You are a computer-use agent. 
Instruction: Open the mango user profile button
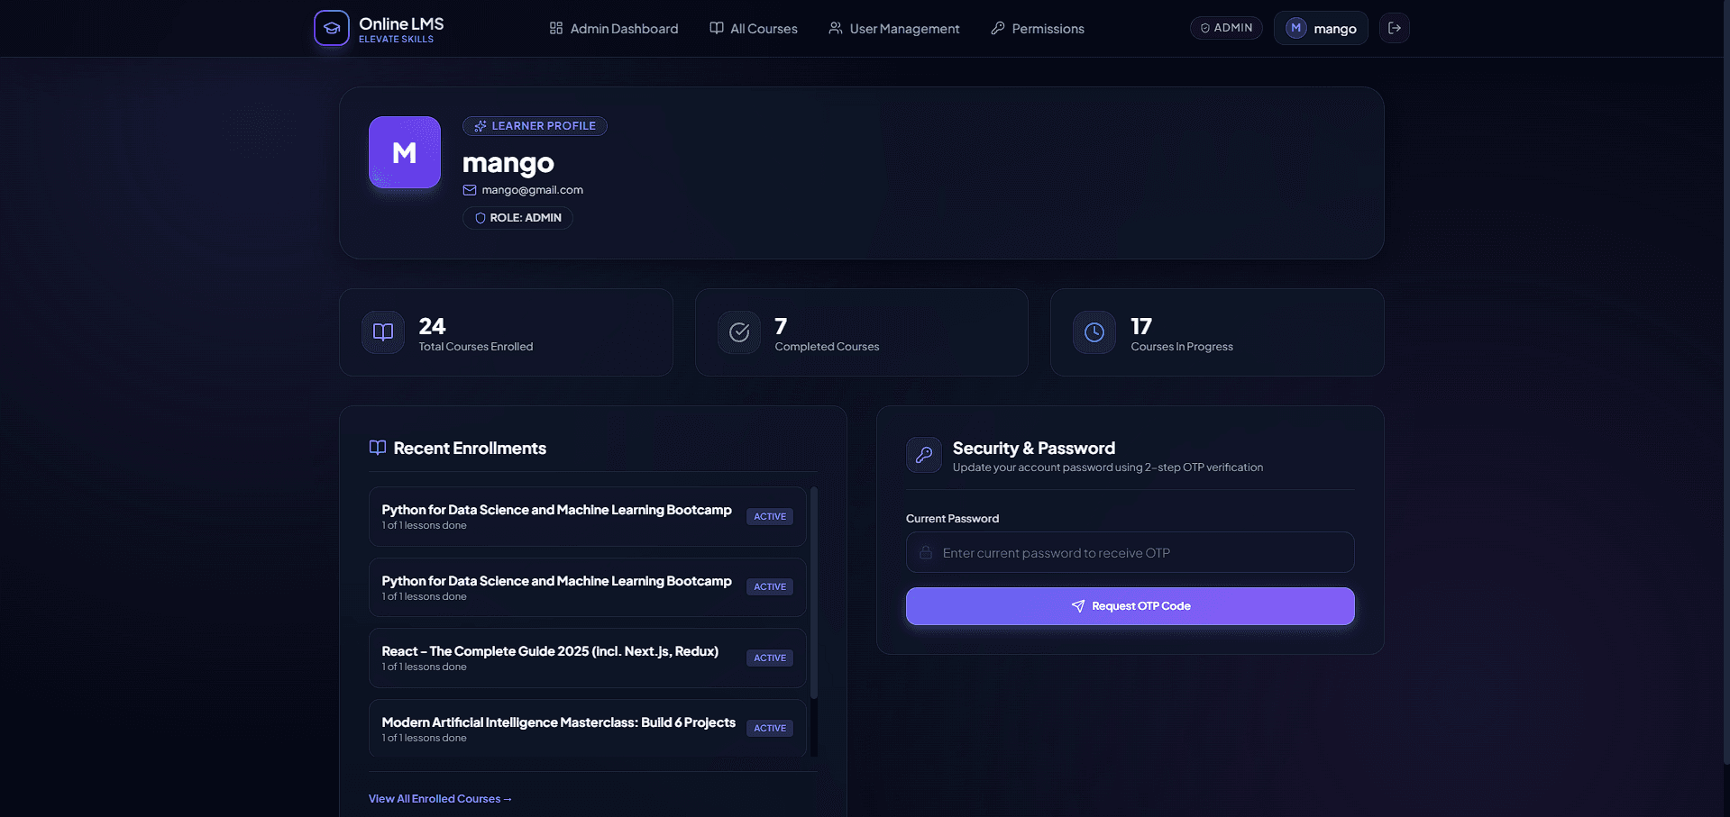point(1321,28)
